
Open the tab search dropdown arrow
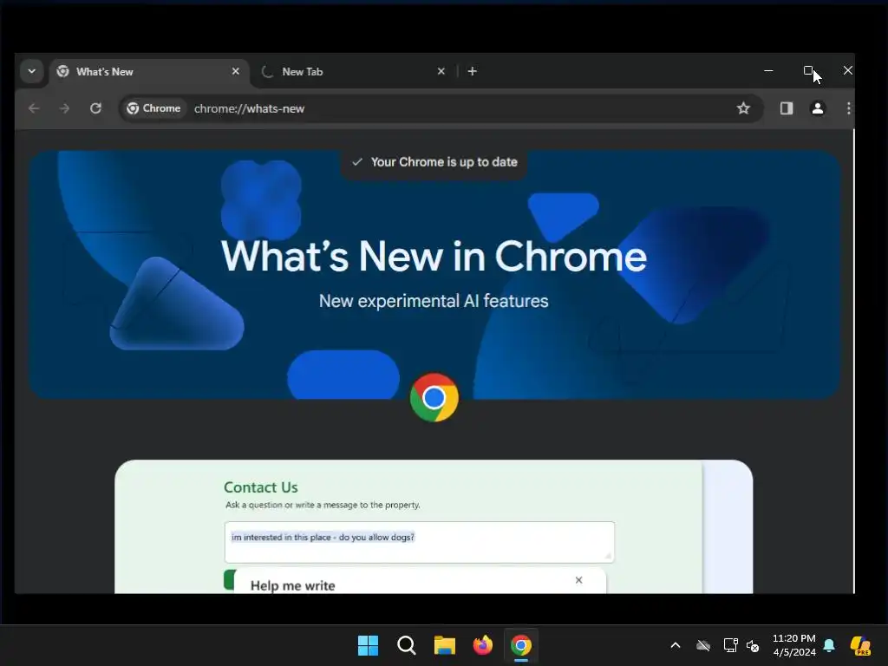[32, 71]
